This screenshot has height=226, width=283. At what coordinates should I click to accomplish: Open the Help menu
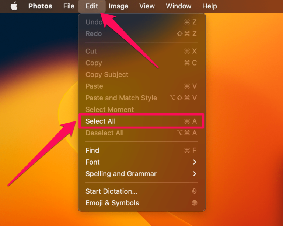[x=210, y=6]
